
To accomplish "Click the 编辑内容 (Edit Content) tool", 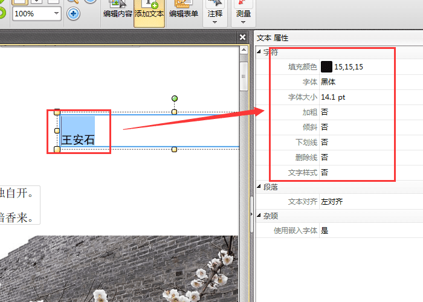I will [x=117, y=10].
